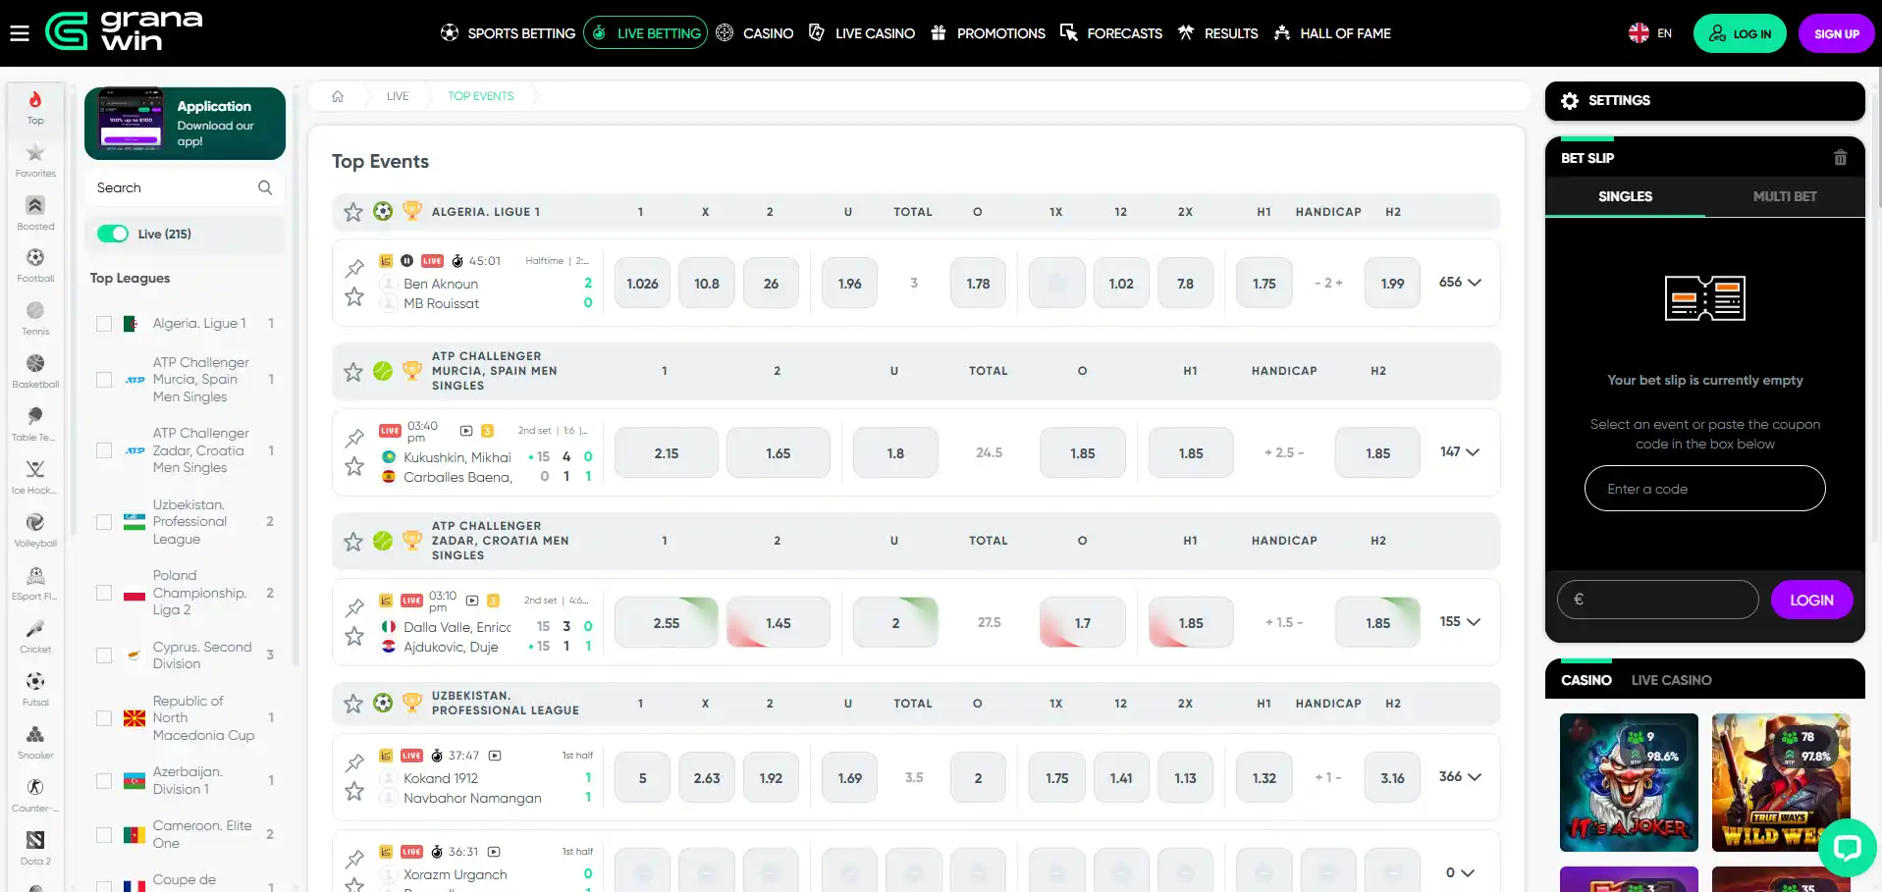
Task: Open the live chat bubble
Action: tap(1847, 847)
